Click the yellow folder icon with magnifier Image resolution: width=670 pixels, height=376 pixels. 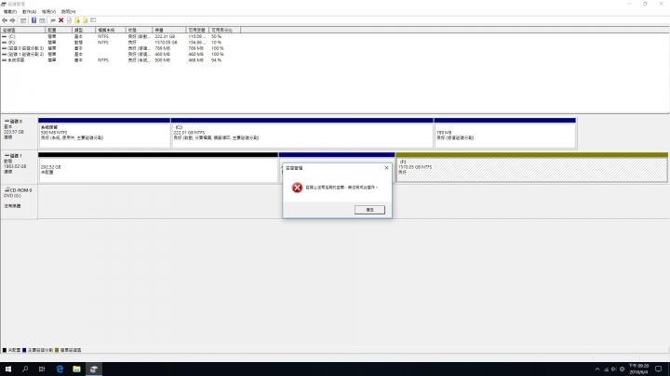[x=85, y=20]
